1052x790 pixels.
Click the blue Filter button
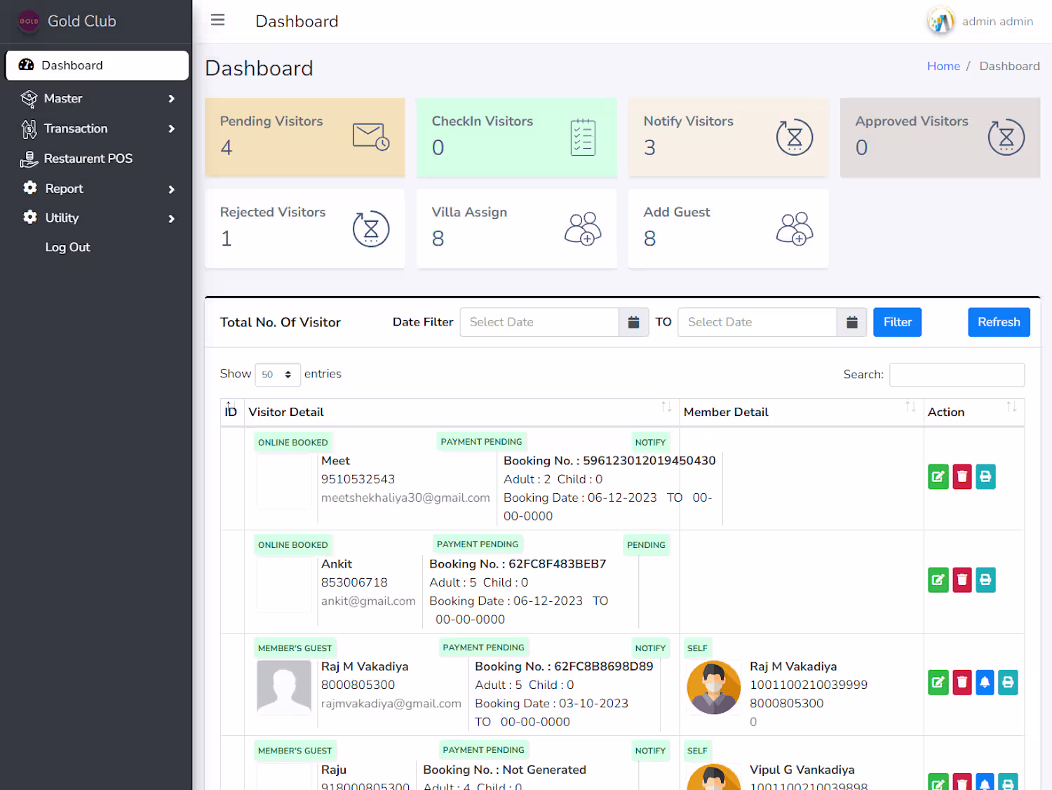(897, 322)
